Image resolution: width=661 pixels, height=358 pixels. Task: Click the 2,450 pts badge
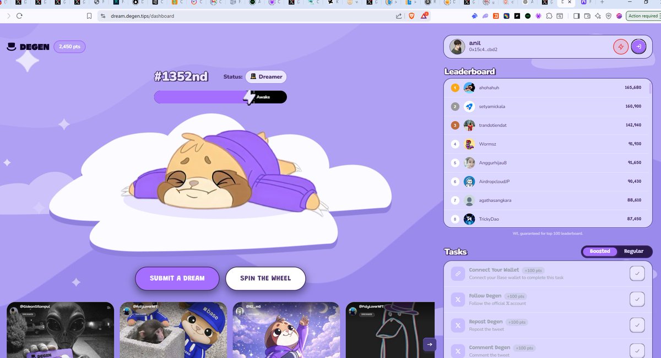coord(69,47)
